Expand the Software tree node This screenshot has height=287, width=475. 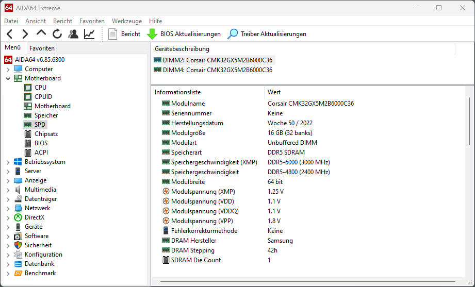click(8, 237)
